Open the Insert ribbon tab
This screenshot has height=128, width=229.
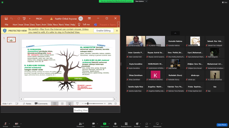click(21, 25)
